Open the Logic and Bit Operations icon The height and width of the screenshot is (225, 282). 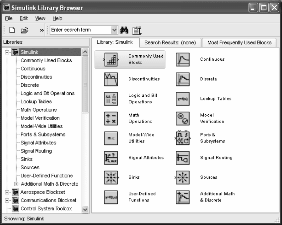pyautogui.click(x=111, y=99)
